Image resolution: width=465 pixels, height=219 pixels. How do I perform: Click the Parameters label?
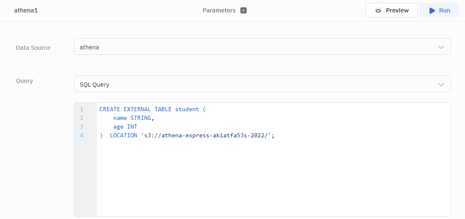point(219,10)
